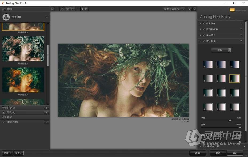248x157 pixels.
Task: Click the 确定 OK button
Action: click(235, 153)
